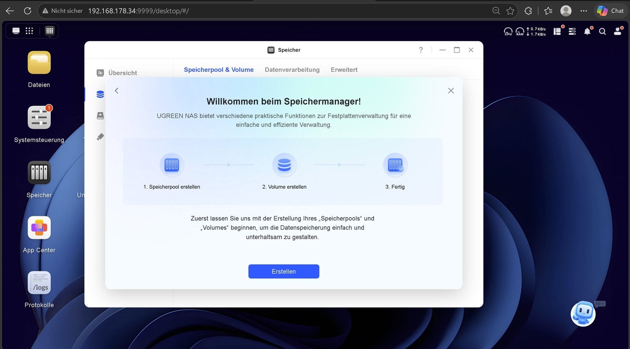Open help in the Speicher window
630x349 pixels.
(421, 50)
